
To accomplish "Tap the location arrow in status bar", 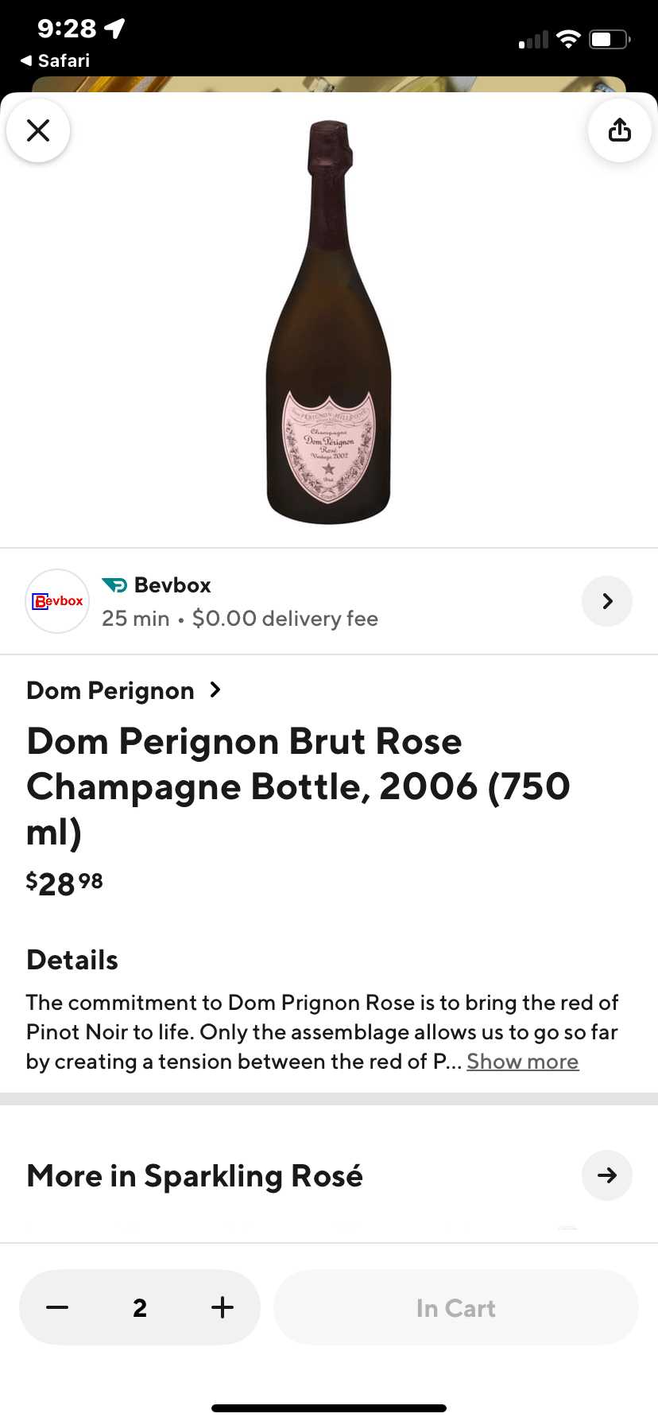I will coord(115,29).
